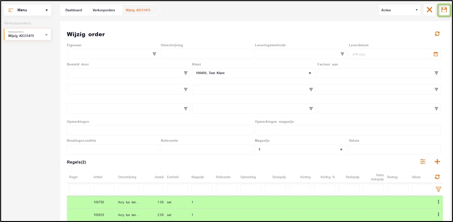The image size is (453, 222).
Task: Open row options for article 100750
Action: tap(438, 202)
